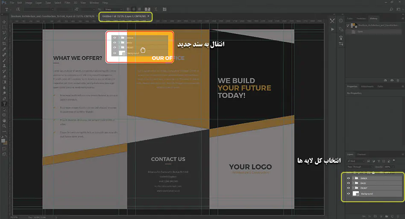Select the Clone Stamp tool
Image resolution: width=405 pixels, height=219 pixels.
tap(4, 65)
